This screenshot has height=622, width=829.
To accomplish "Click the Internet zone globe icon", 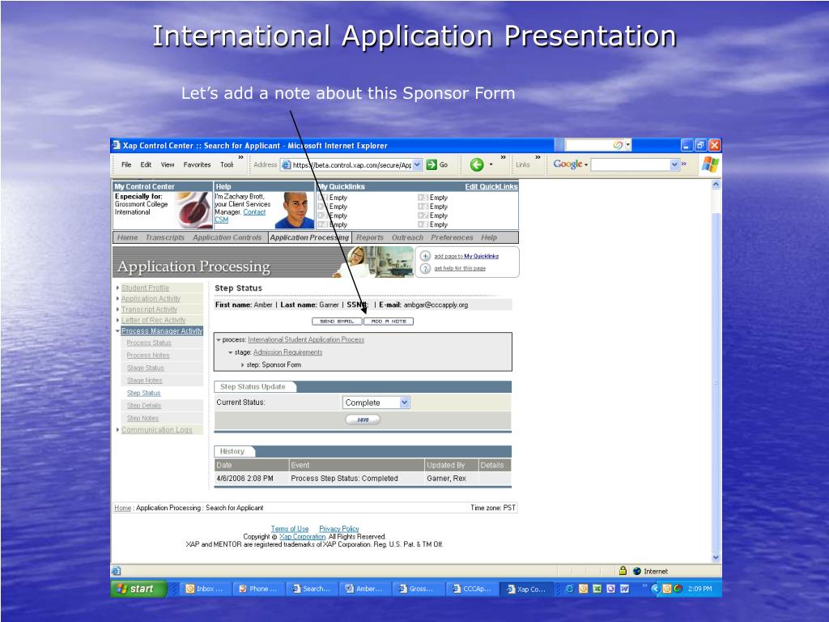I will click(x=637, y=571).
